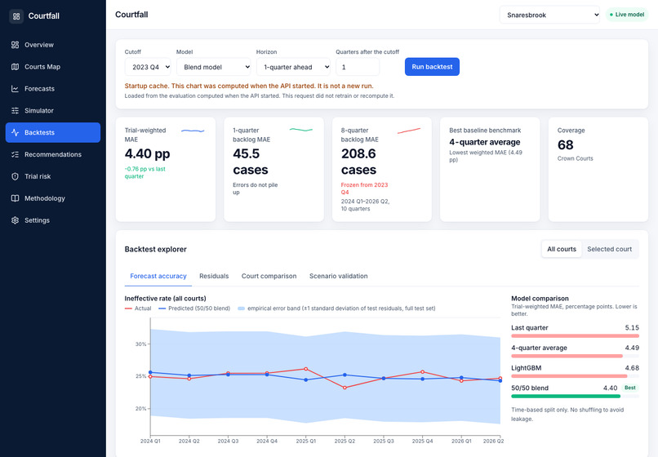Click the 4-quarter average MAE bar
The height and width of the screenshot is (457, 658).
[567, 356]
